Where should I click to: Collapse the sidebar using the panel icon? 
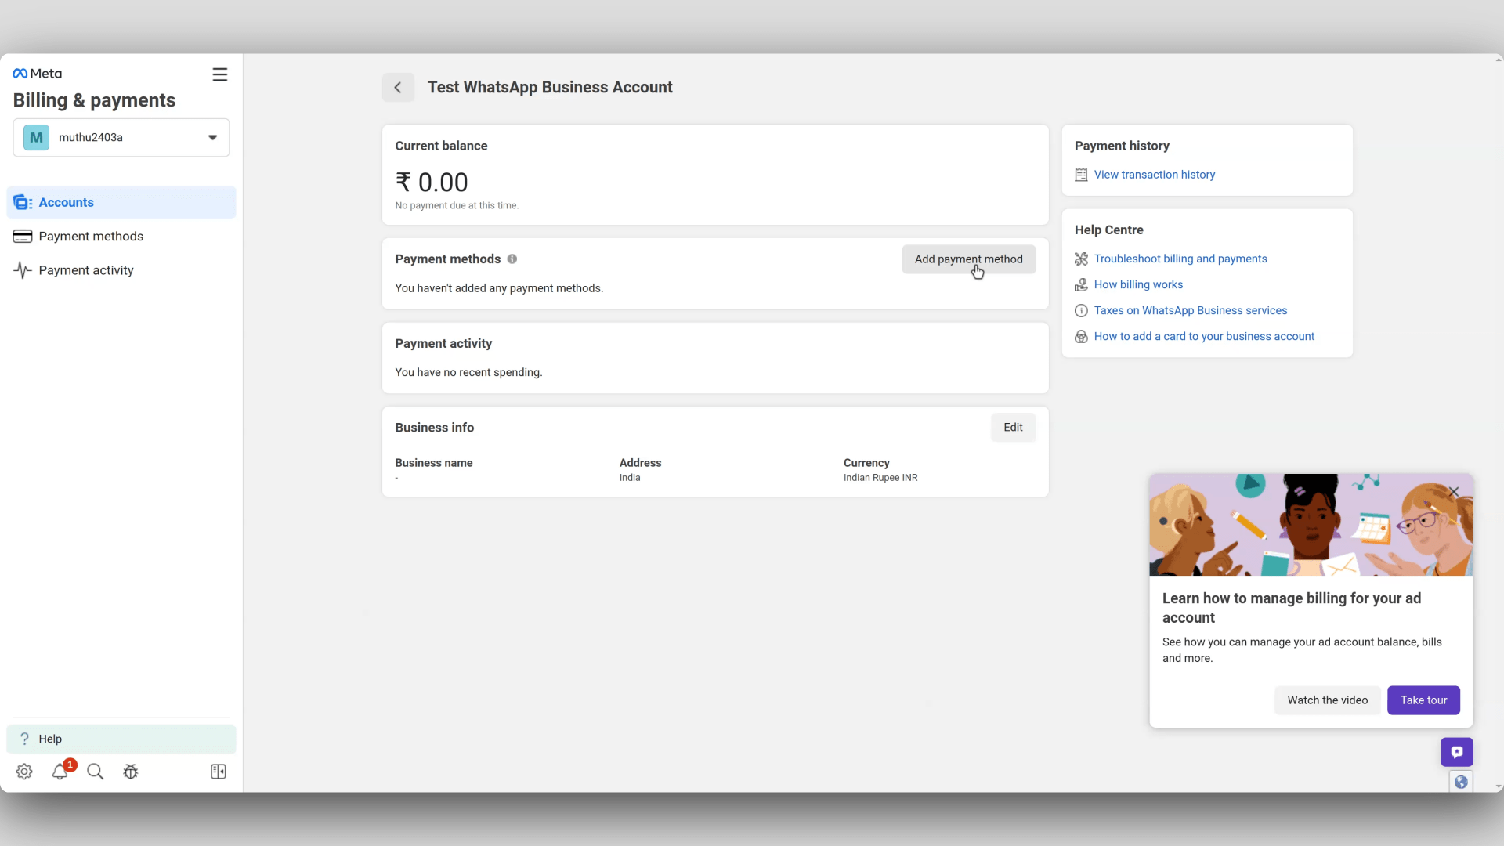pos(218,772)
